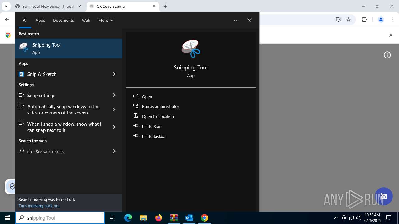Expand Snip & Sketch options arrow
The image size is (399, 224).
[x=114, y=74]
